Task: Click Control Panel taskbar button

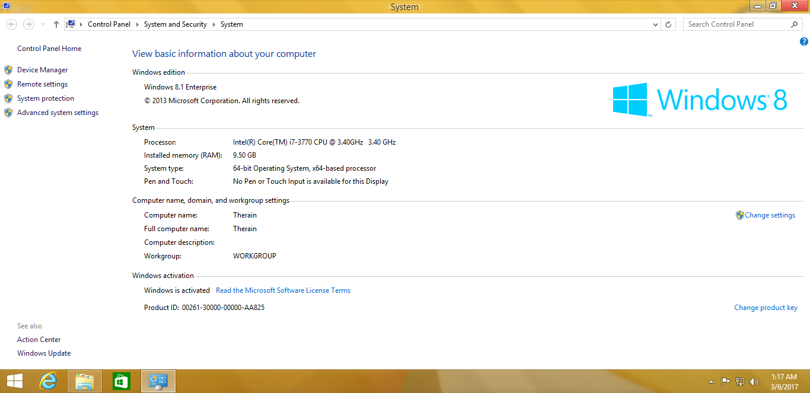Action: (158, 381)
